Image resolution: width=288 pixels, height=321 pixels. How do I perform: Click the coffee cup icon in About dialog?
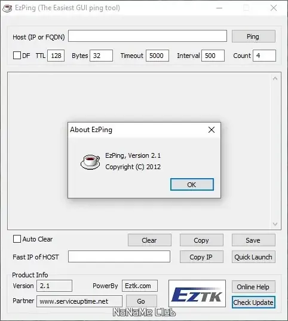(x=90, y=162)
